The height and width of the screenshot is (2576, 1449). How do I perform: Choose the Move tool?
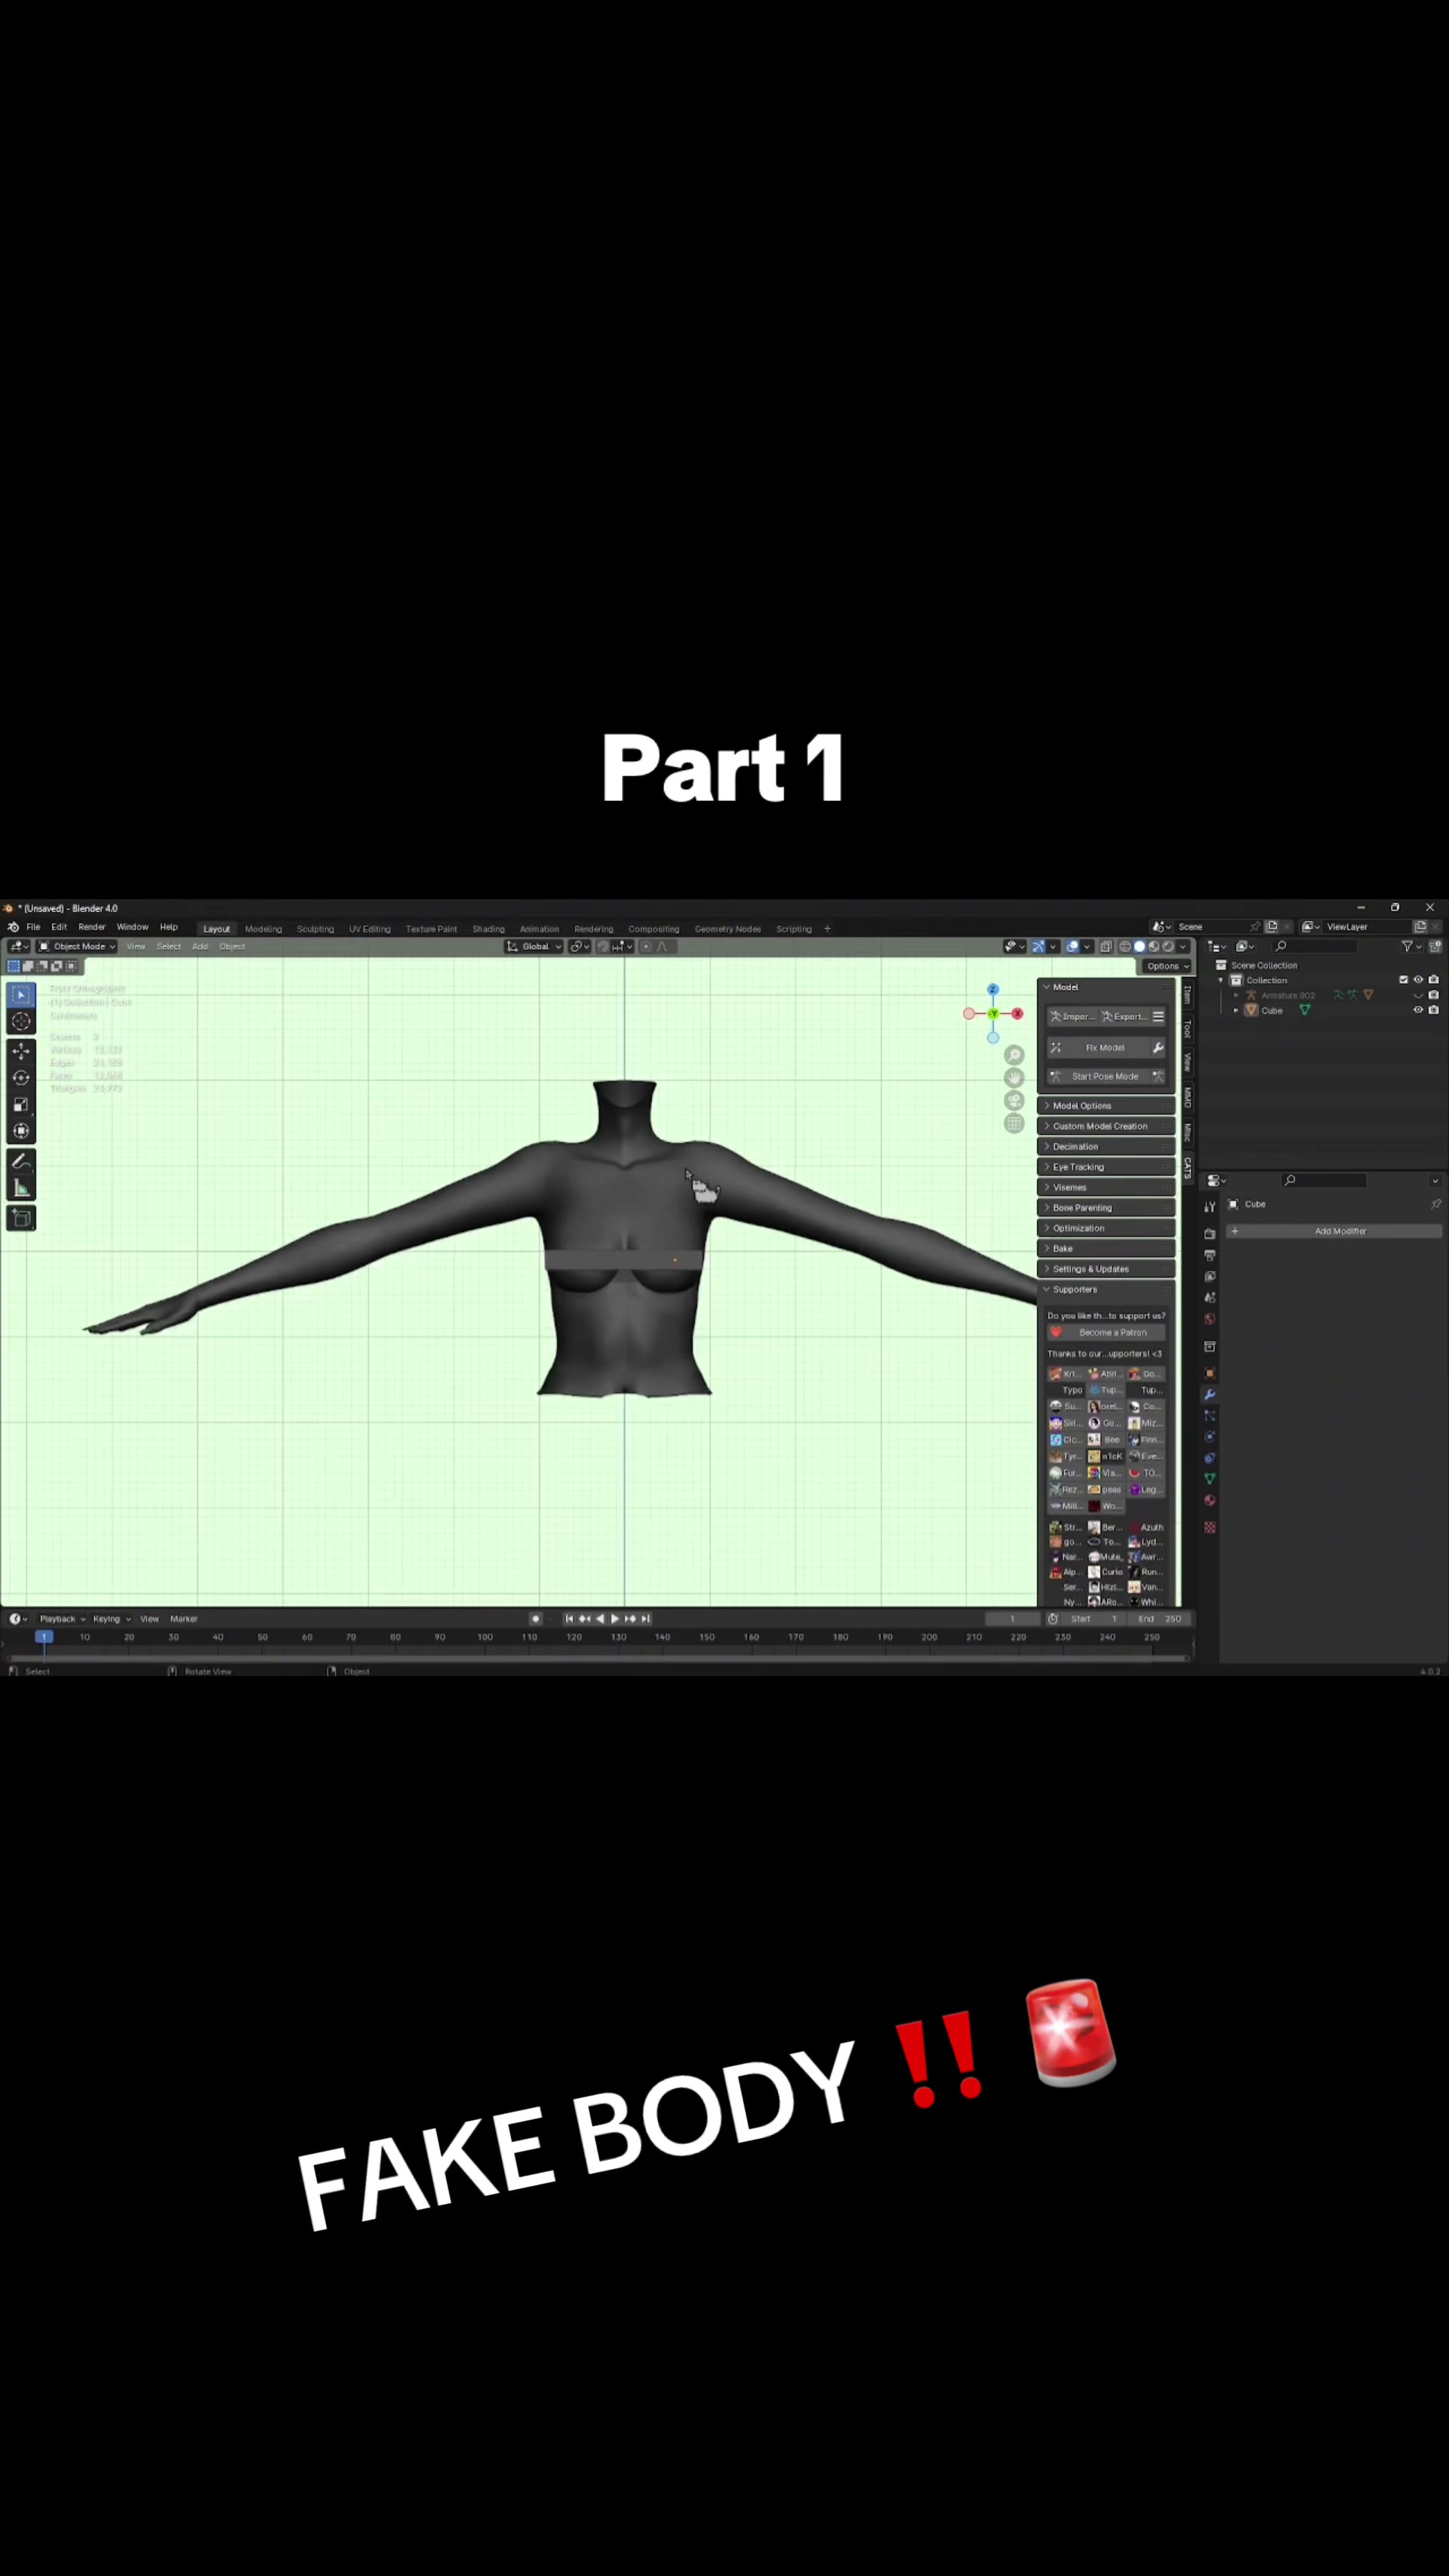pos(21,1051)
